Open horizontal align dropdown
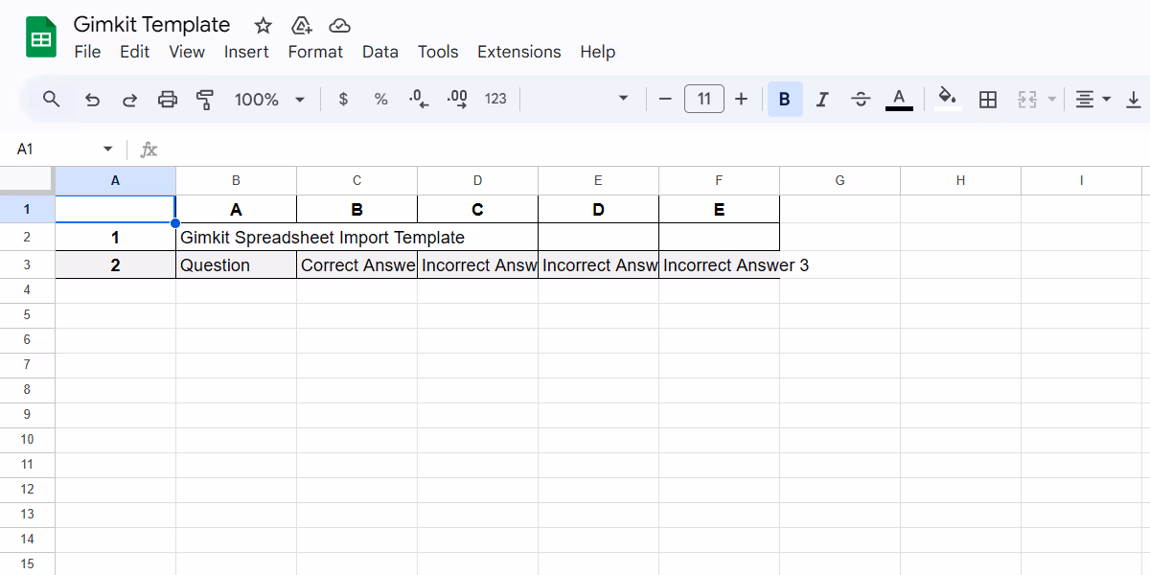 (1092, 99)
